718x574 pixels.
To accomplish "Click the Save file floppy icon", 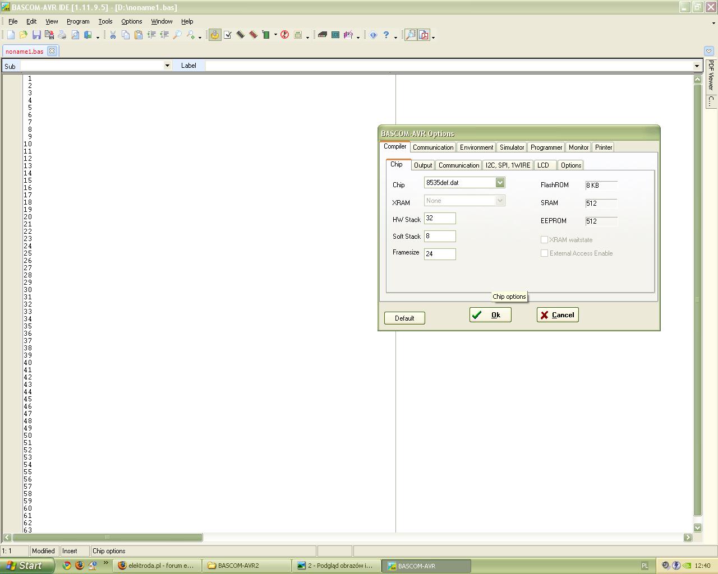I will (36, 35).
